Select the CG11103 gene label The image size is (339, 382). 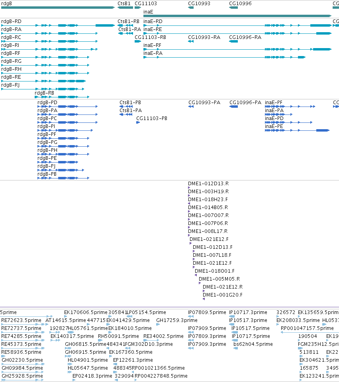[146, 4]
